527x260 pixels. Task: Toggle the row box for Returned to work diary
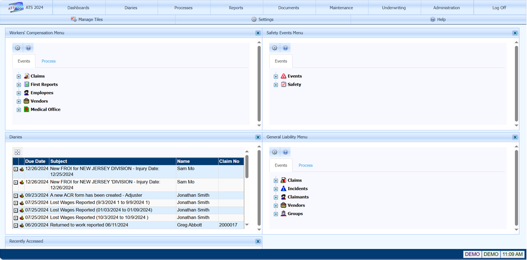point(16,225)
